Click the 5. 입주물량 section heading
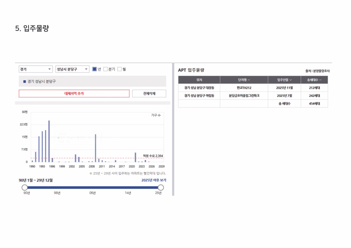The image size is (351, 248). pos(32,28)
